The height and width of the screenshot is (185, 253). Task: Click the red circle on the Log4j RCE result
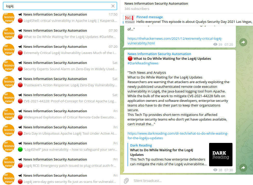coord(20,166)
